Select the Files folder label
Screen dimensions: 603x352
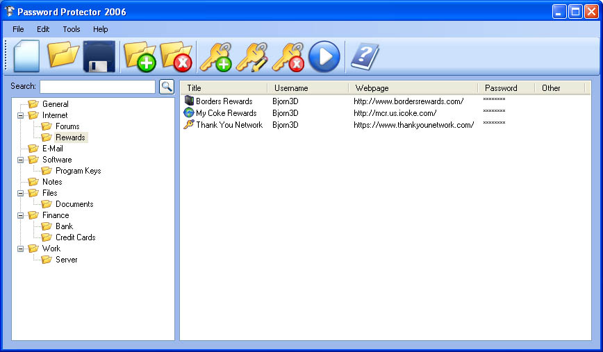(x=49, y=192)
